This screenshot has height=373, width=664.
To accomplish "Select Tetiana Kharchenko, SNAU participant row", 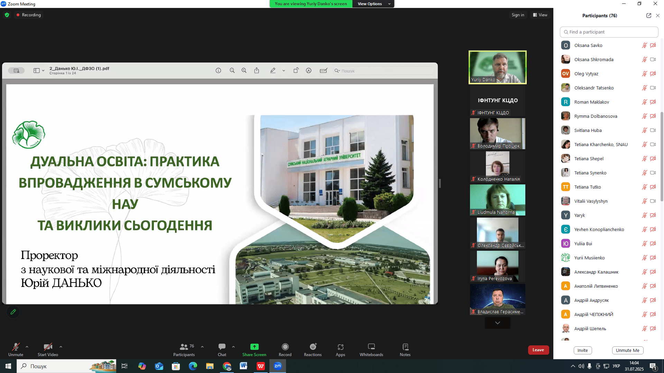I will (x=609, y=144).
